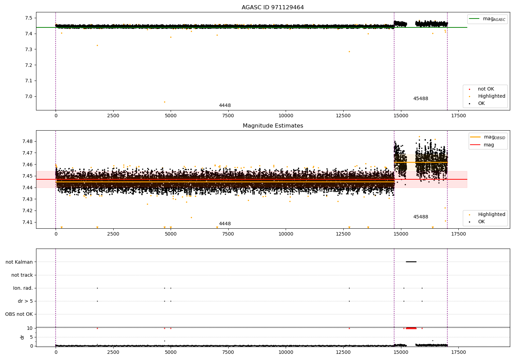
Task: Click the 'not Kalman' y-axis label
Action: click(x=19, y=262)
